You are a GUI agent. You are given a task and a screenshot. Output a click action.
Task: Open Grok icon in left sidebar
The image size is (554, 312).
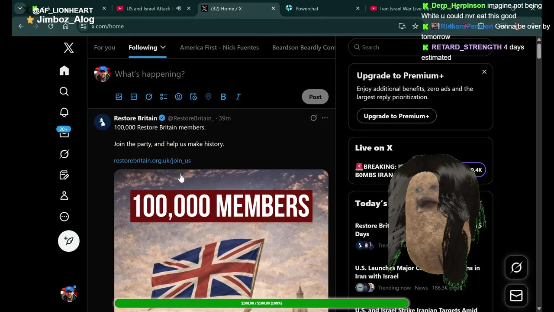tap(64, 154)
